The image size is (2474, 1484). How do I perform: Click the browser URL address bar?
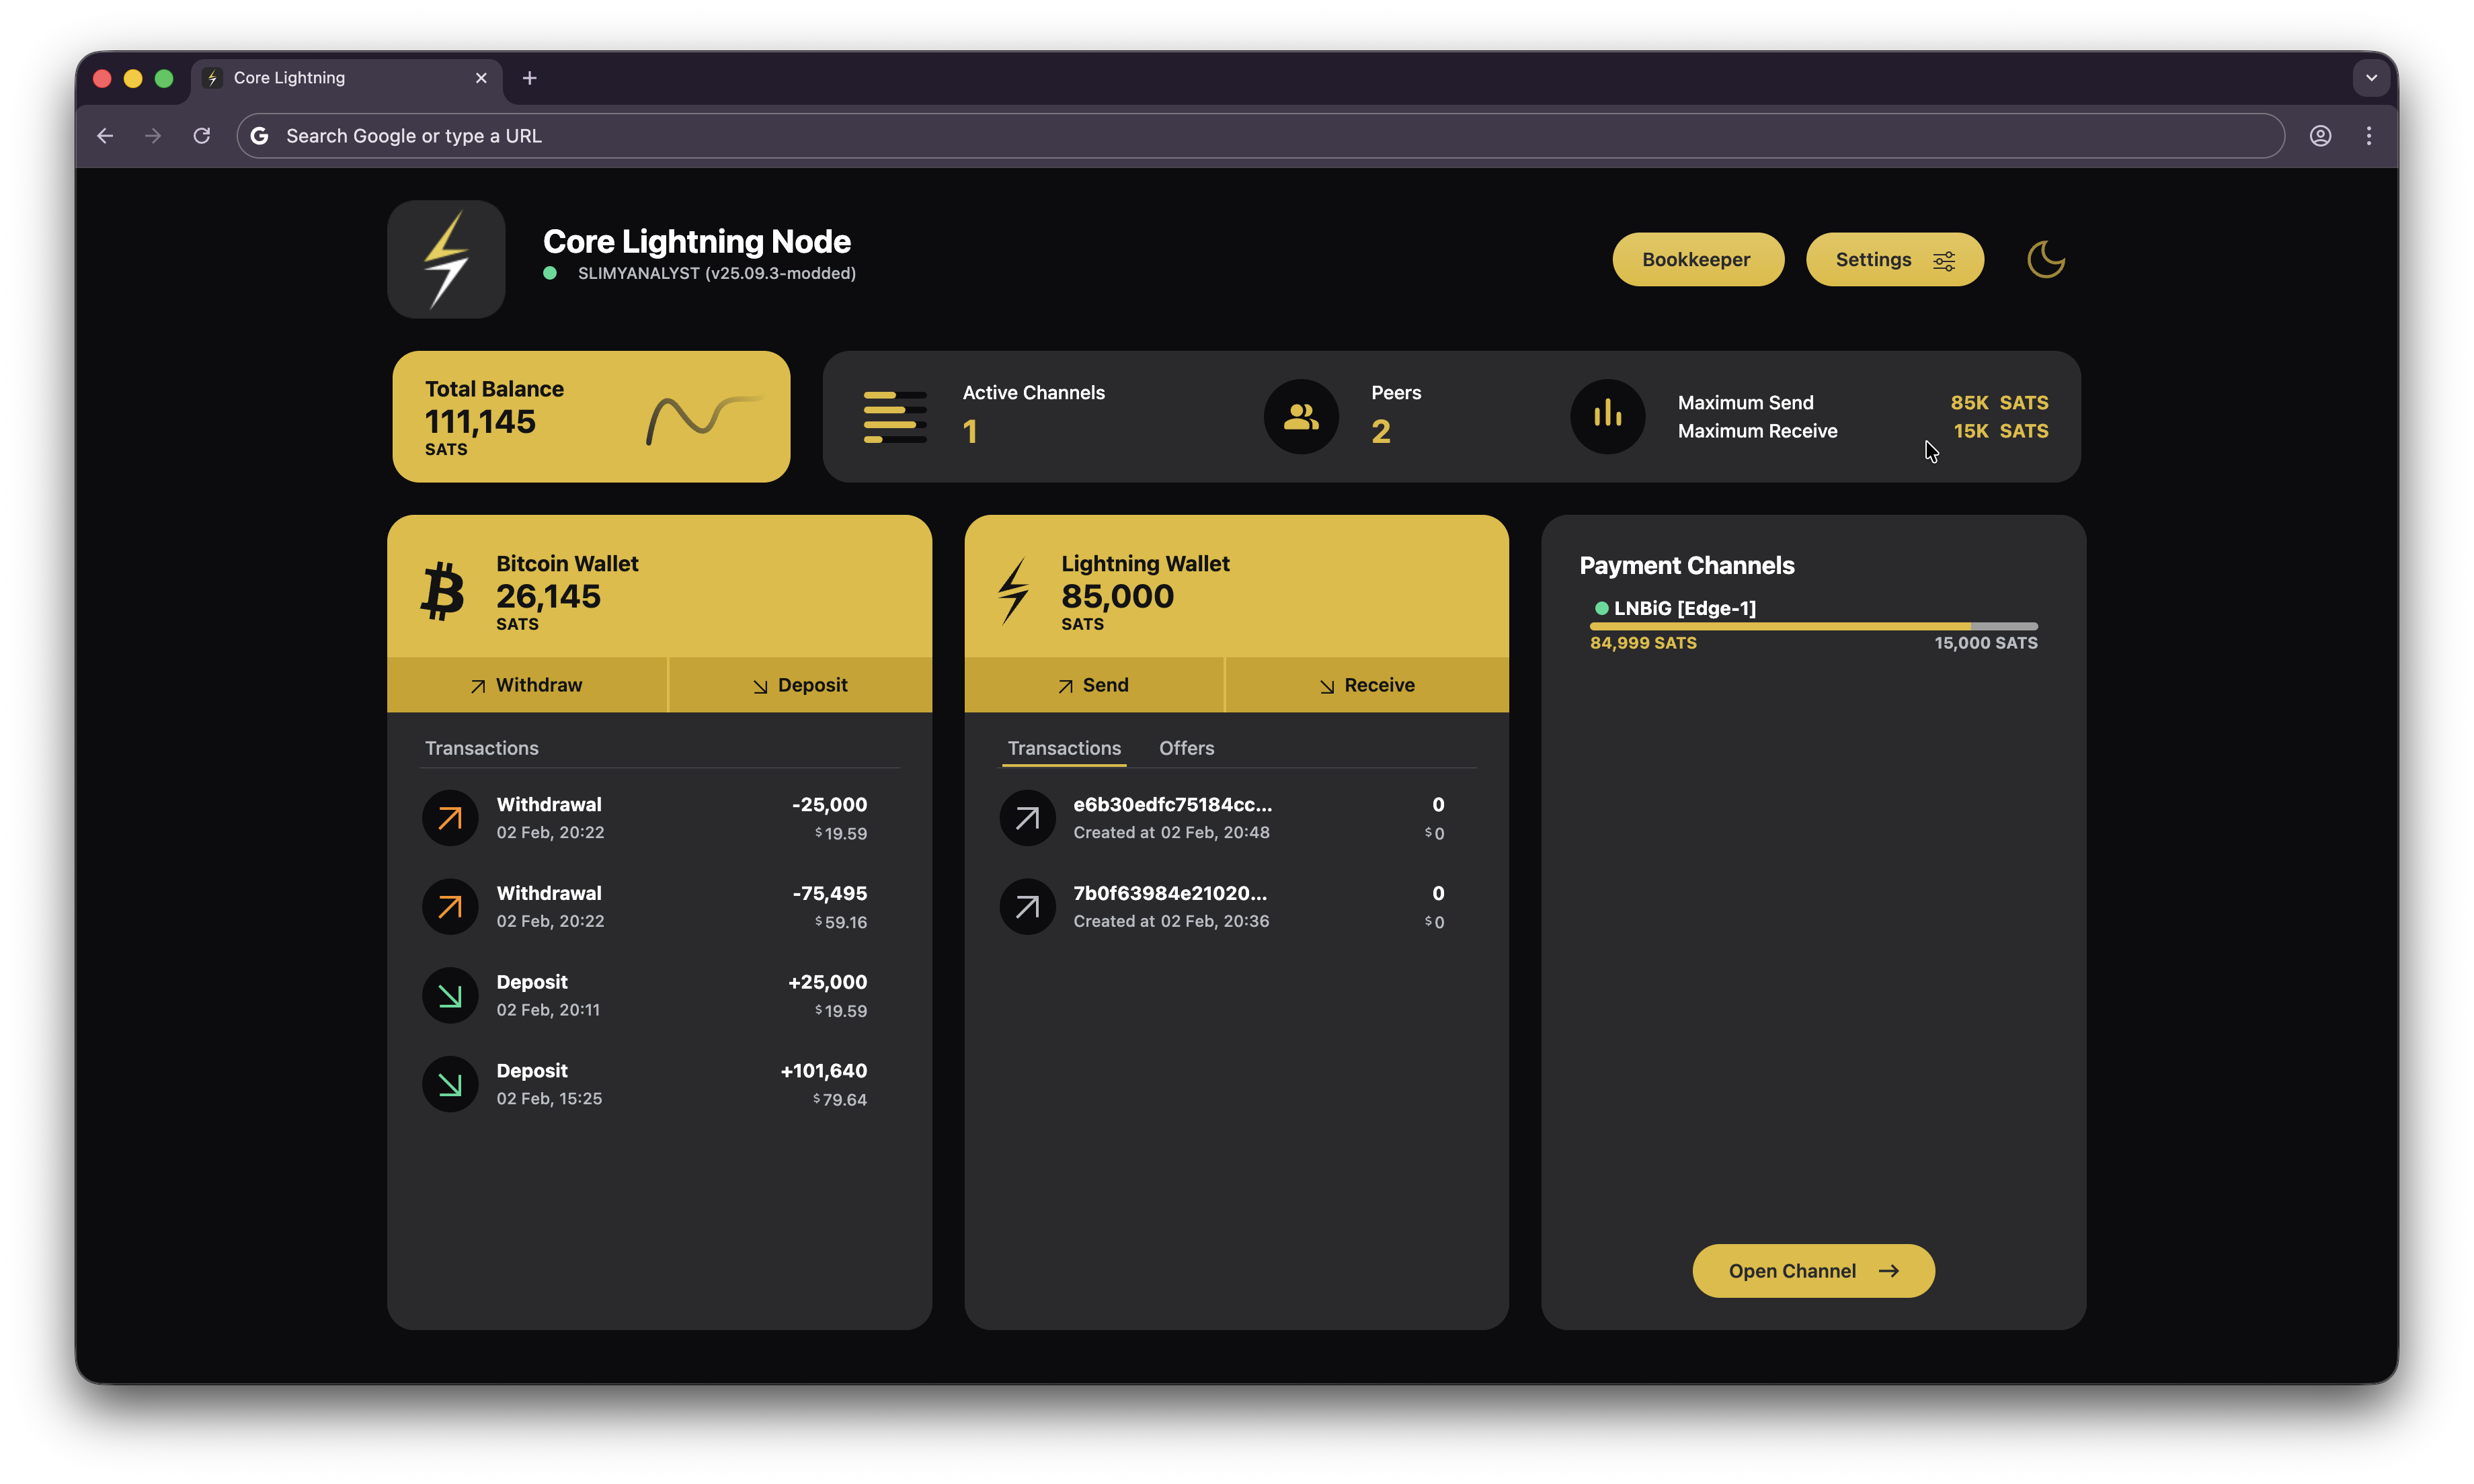pos(1260,136)
